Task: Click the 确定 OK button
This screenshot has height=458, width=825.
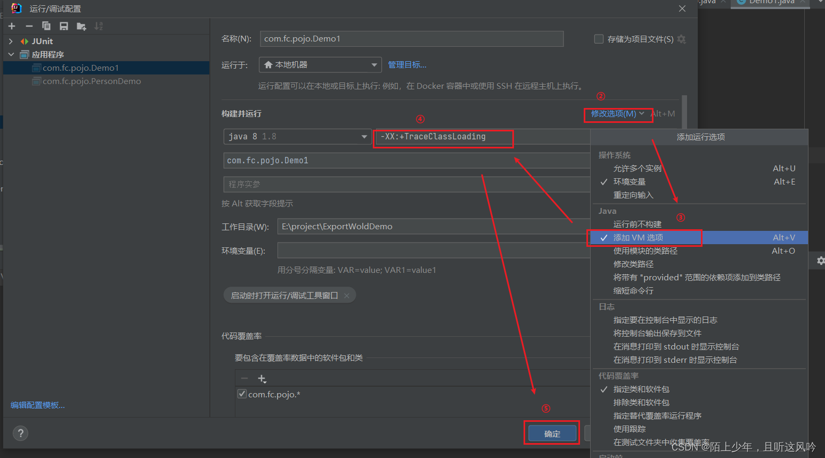Action: pos(552,434)
